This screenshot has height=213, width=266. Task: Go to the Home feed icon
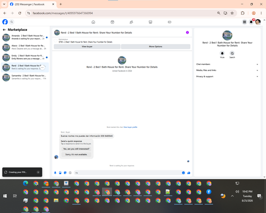[93, 22]
